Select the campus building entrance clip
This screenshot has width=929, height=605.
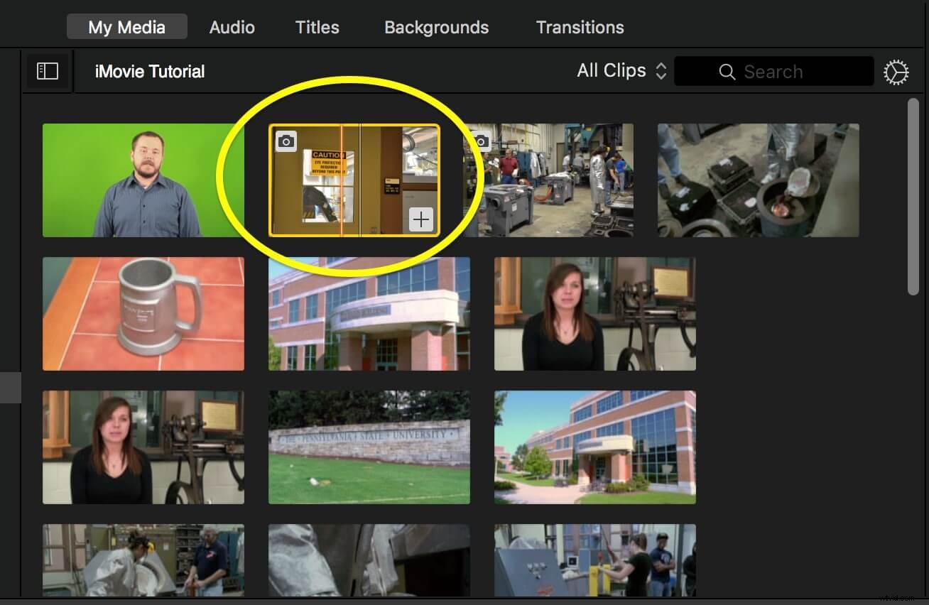[369, 313]
